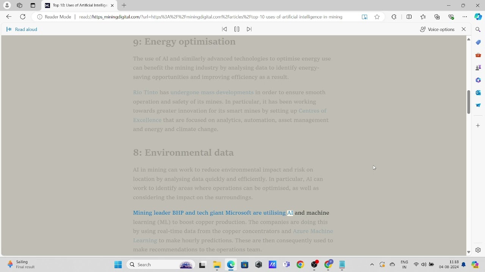Close the Top 10 Uses tab
The height and width of the screenshot is (272, 485).
[x=112, y=5]
